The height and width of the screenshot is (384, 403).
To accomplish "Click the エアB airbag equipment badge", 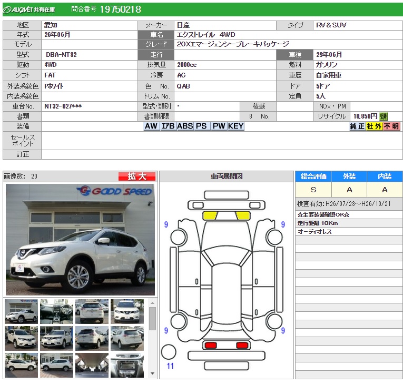I will 168,126.
